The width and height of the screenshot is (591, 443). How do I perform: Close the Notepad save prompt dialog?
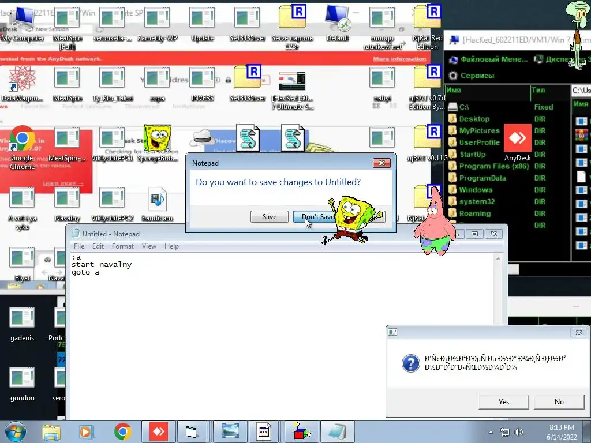point(381,163)
